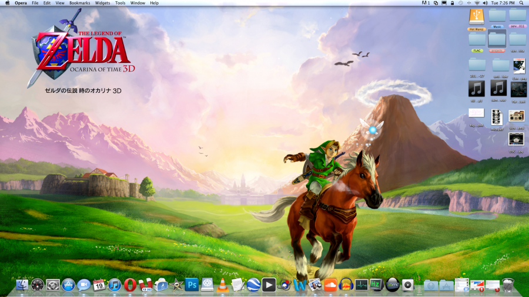This screenshot has width=529, height=297.
Task: Open iCal calendar showing 19
Action: (x=99, y=285)
